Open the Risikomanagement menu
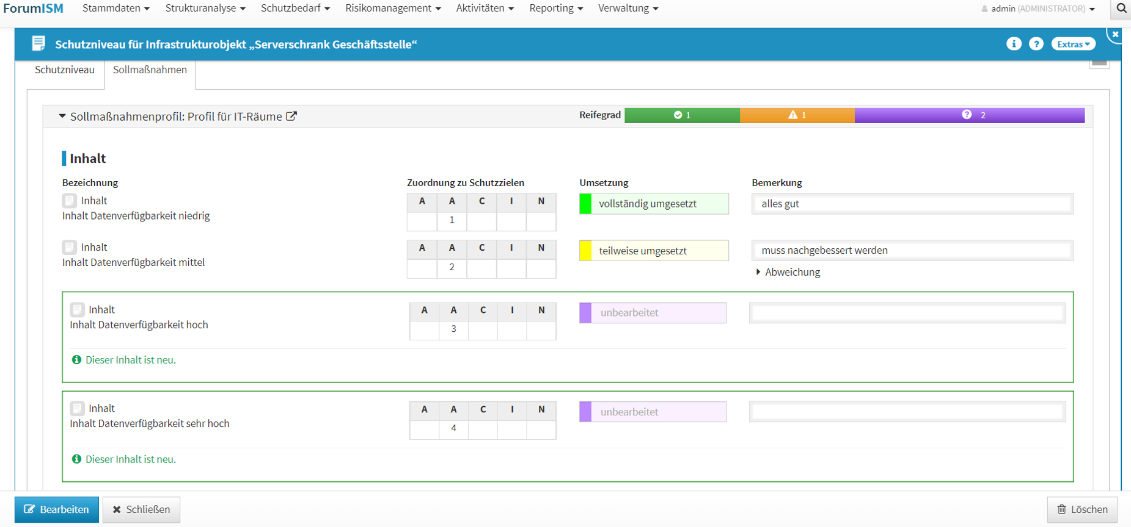Screen dimensions: 1131x527 (x=392, y=9)
